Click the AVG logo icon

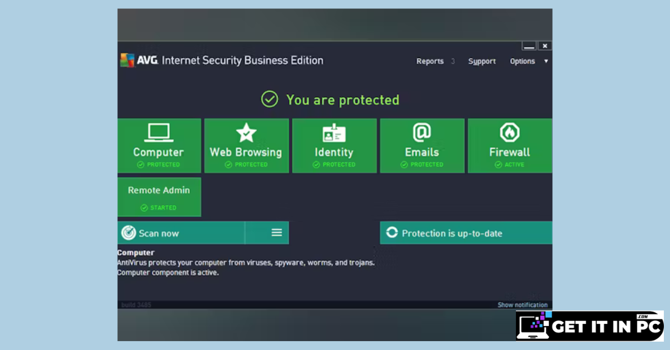[x=127, y=60]
